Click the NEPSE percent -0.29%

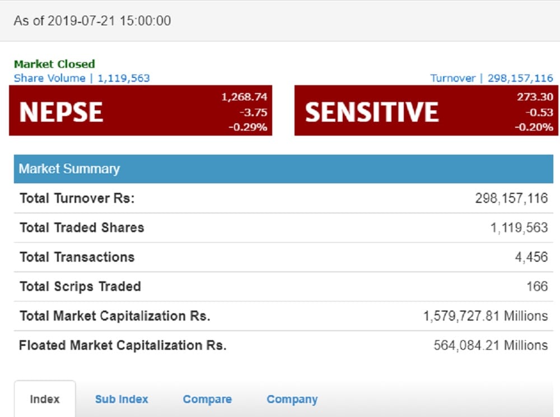tap(248, 127)
